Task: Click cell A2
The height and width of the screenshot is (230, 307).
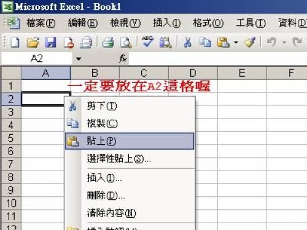Action: 42,99
